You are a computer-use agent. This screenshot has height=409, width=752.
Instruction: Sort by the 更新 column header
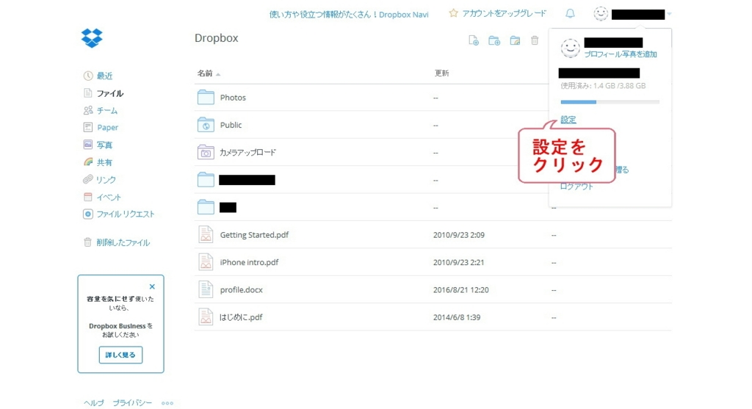pyautogui.click(x=441, y=73)
